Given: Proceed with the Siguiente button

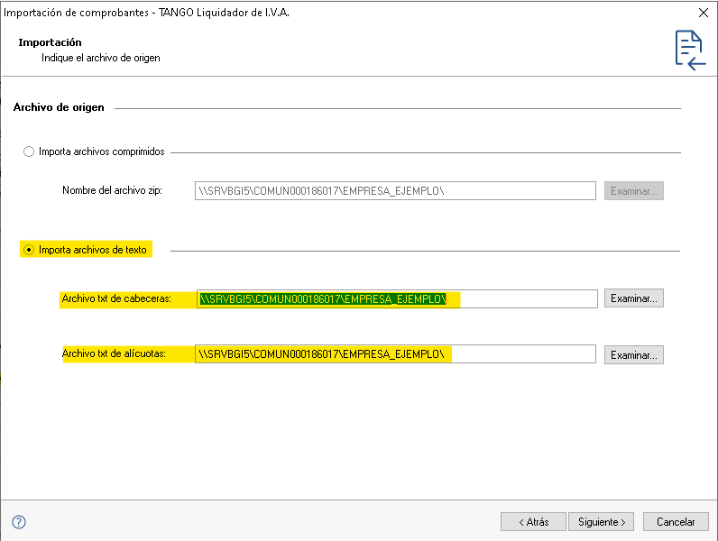Looking at the screenshot, I should click(x=602, y=522).
